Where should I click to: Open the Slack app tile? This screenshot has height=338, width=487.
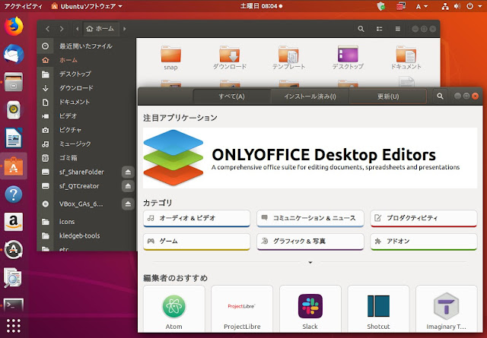(310, 309)
